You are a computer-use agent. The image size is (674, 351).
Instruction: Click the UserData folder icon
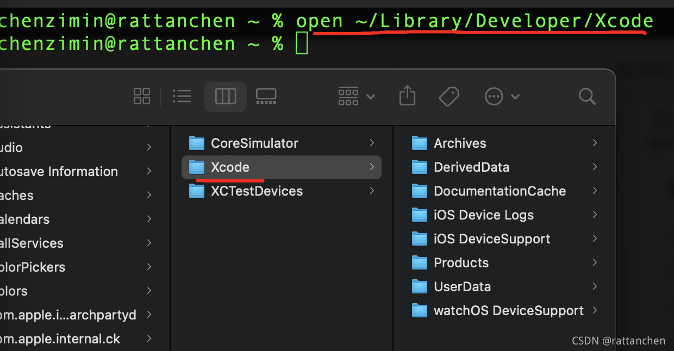tap(419, 286)
